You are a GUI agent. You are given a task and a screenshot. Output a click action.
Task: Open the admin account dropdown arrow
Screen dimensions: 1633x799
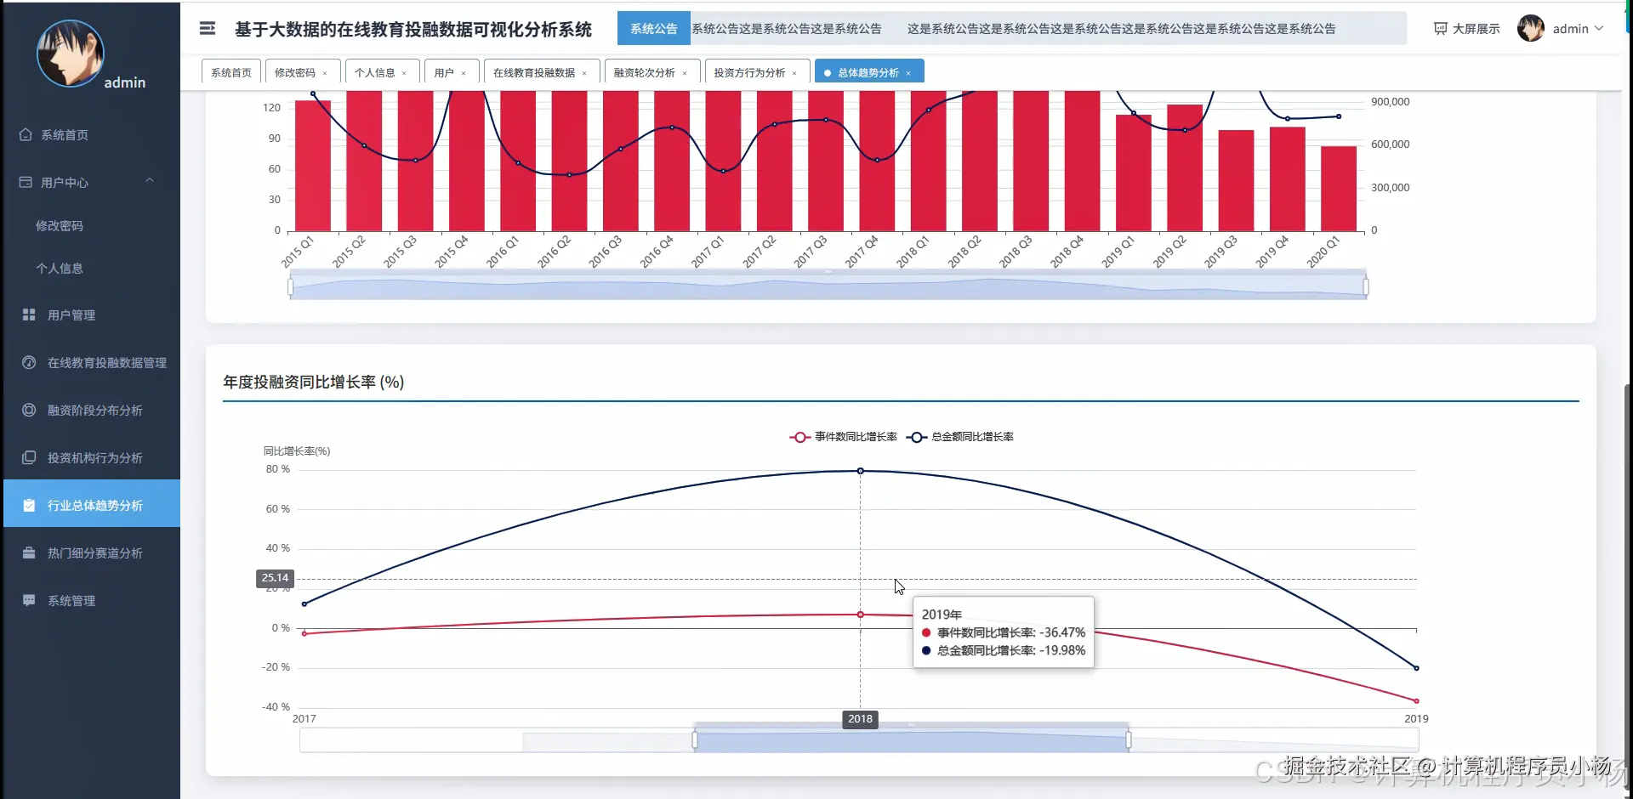point(1599,28)
